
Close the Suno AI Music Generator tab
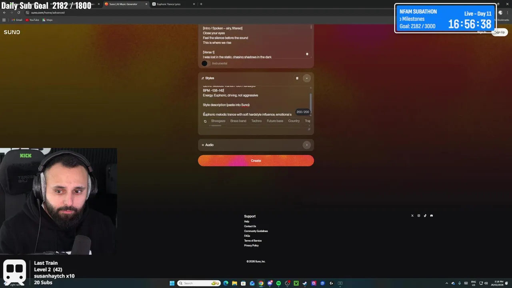click(146, 4)
